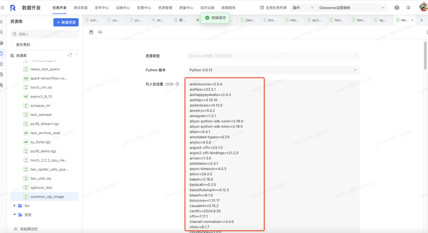Open 告警中心 menu
The height and width of the screenshot is (233, 428).
point(144,8)
